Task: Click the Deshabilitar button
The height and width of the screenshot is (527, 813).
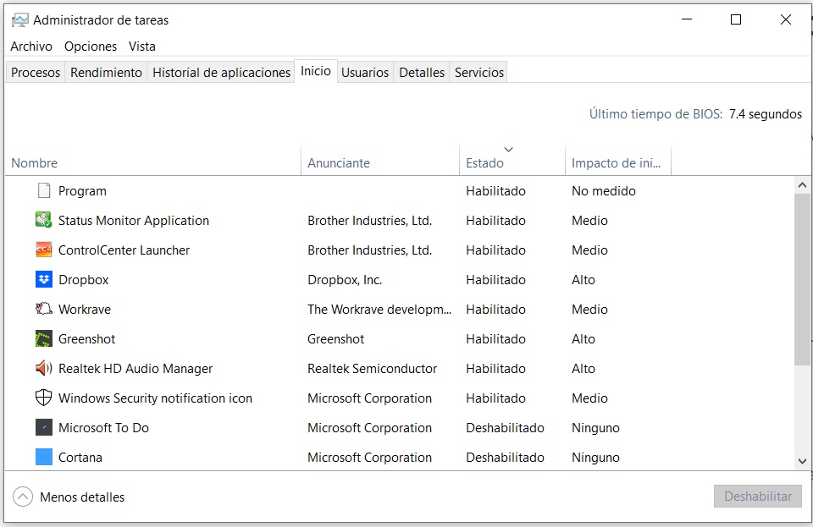Action: pos(757,497)
